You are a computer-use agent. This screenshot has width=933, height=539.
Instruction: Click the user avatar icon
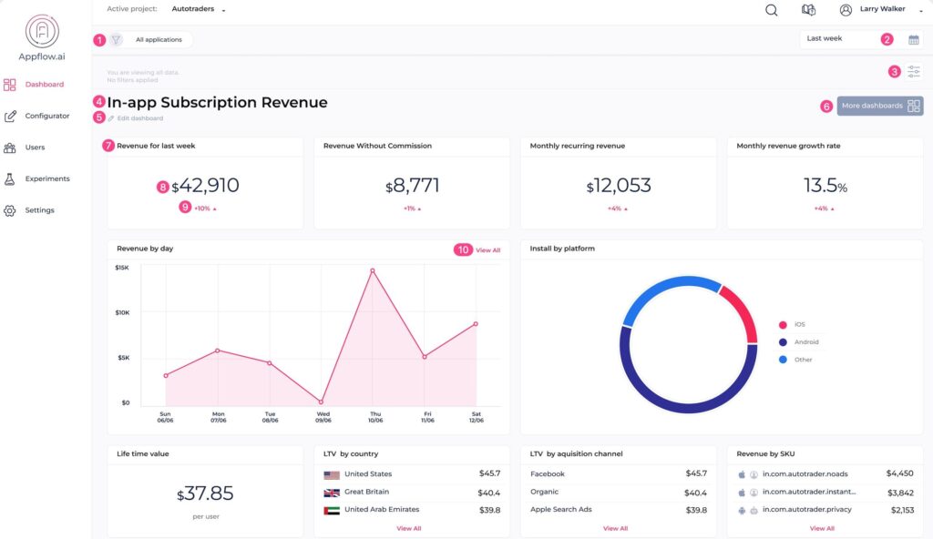pyautogui.click(x=846, y=9)
